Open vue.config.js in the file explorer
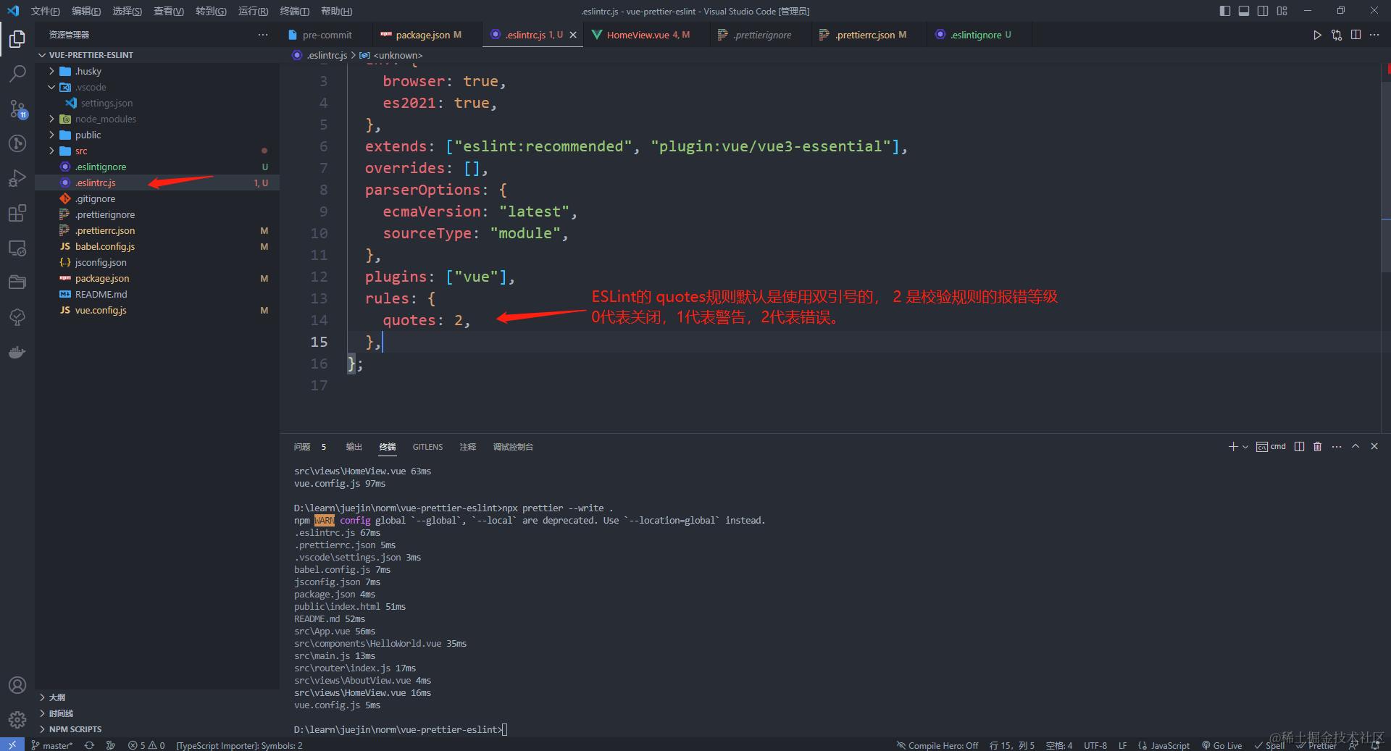This screenshot has width=1391, height=751. pos(157,310)
